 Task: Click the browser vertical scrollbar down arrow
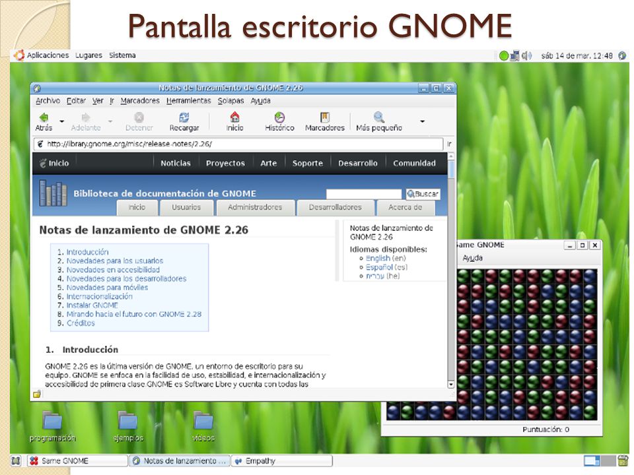click(451, 385)
